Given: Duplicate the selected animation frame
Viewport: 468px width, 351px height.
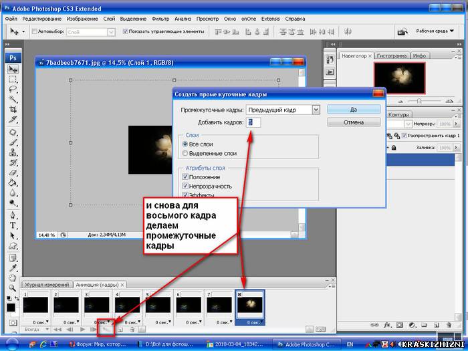Looking at the screenshot, I should (120, 330).
